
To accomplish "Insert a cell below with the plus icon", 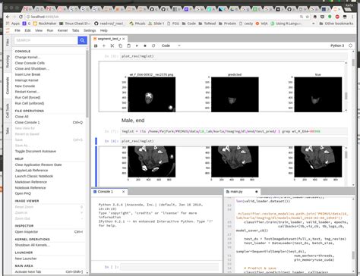I will tap(104, 45).
